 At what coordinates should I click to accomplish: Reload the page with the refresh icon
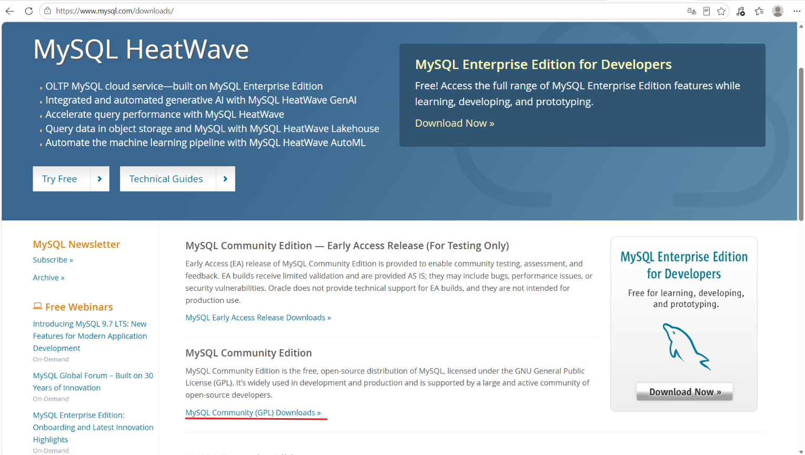pyautogui.click(x=29, y=11)
